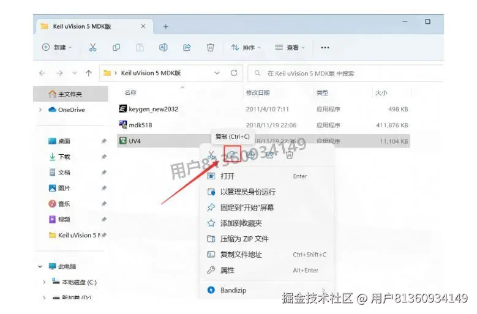Click the Cut icon in the top toolbar

92,47
